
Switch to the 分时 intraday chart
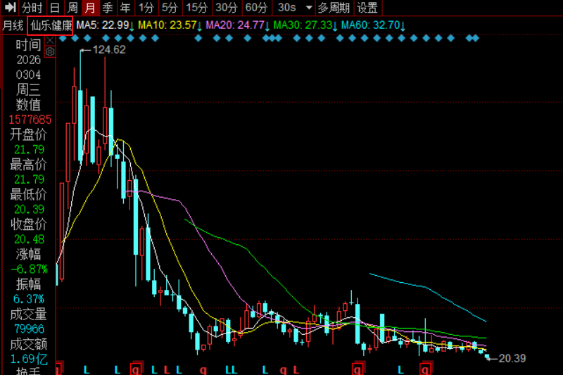(x=32, y=8)
